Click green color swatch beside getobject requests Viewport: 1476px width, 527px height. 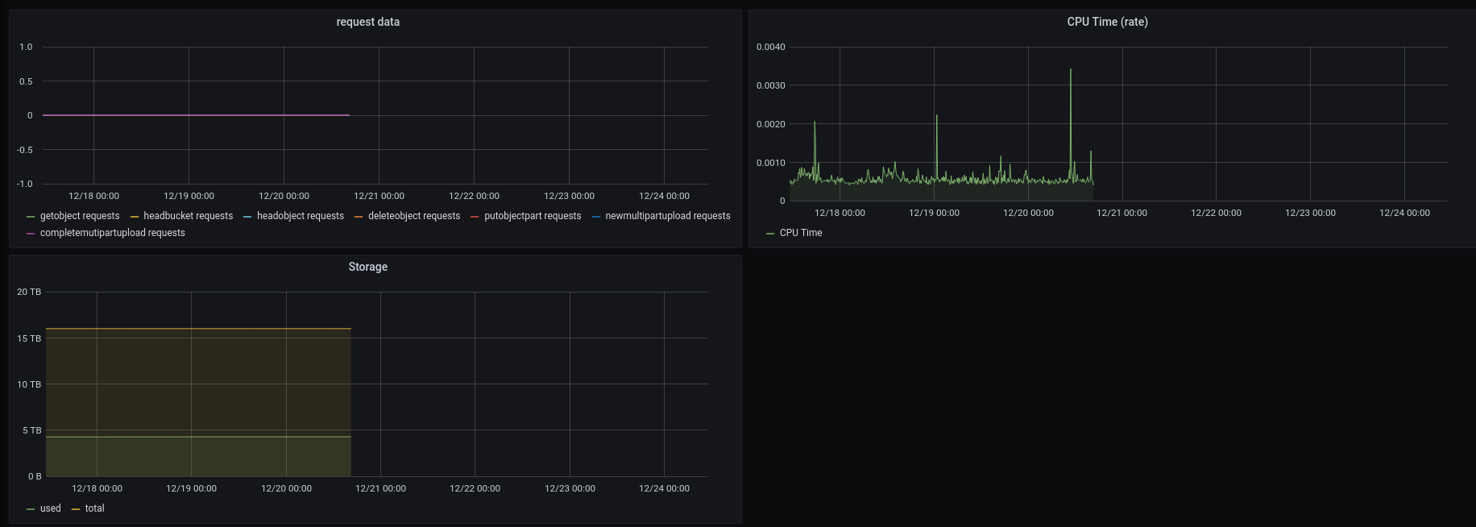point(31,217)
